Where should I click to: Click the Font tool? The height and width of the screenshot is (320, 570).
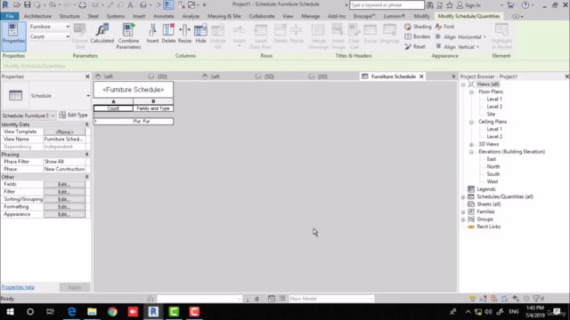[x=444, y=27]
